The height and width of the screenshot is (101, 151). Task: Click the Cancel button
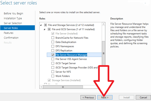click(x=143, y=97)
